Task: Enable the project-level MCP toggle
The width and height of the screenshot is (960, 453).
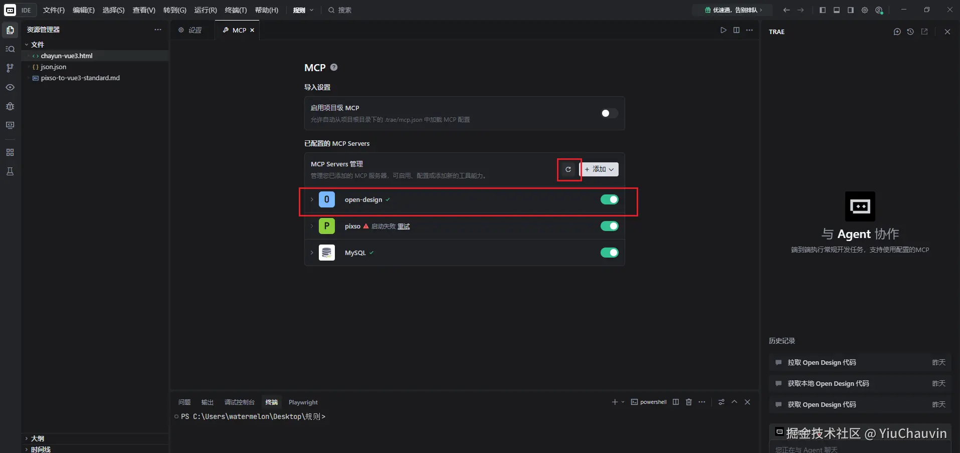Action: (609, 113)
